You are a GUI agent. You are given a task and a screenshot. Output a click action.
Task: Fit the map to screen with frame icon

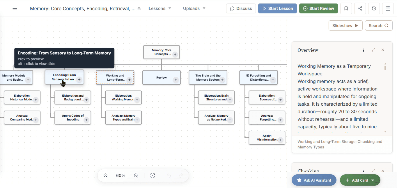(x=153, y=175)
